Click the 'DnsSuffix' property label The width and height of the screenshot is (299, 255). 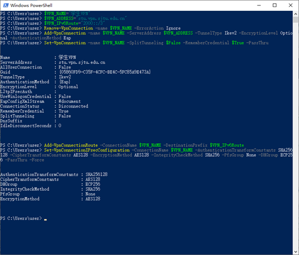(x=11, y=121)
